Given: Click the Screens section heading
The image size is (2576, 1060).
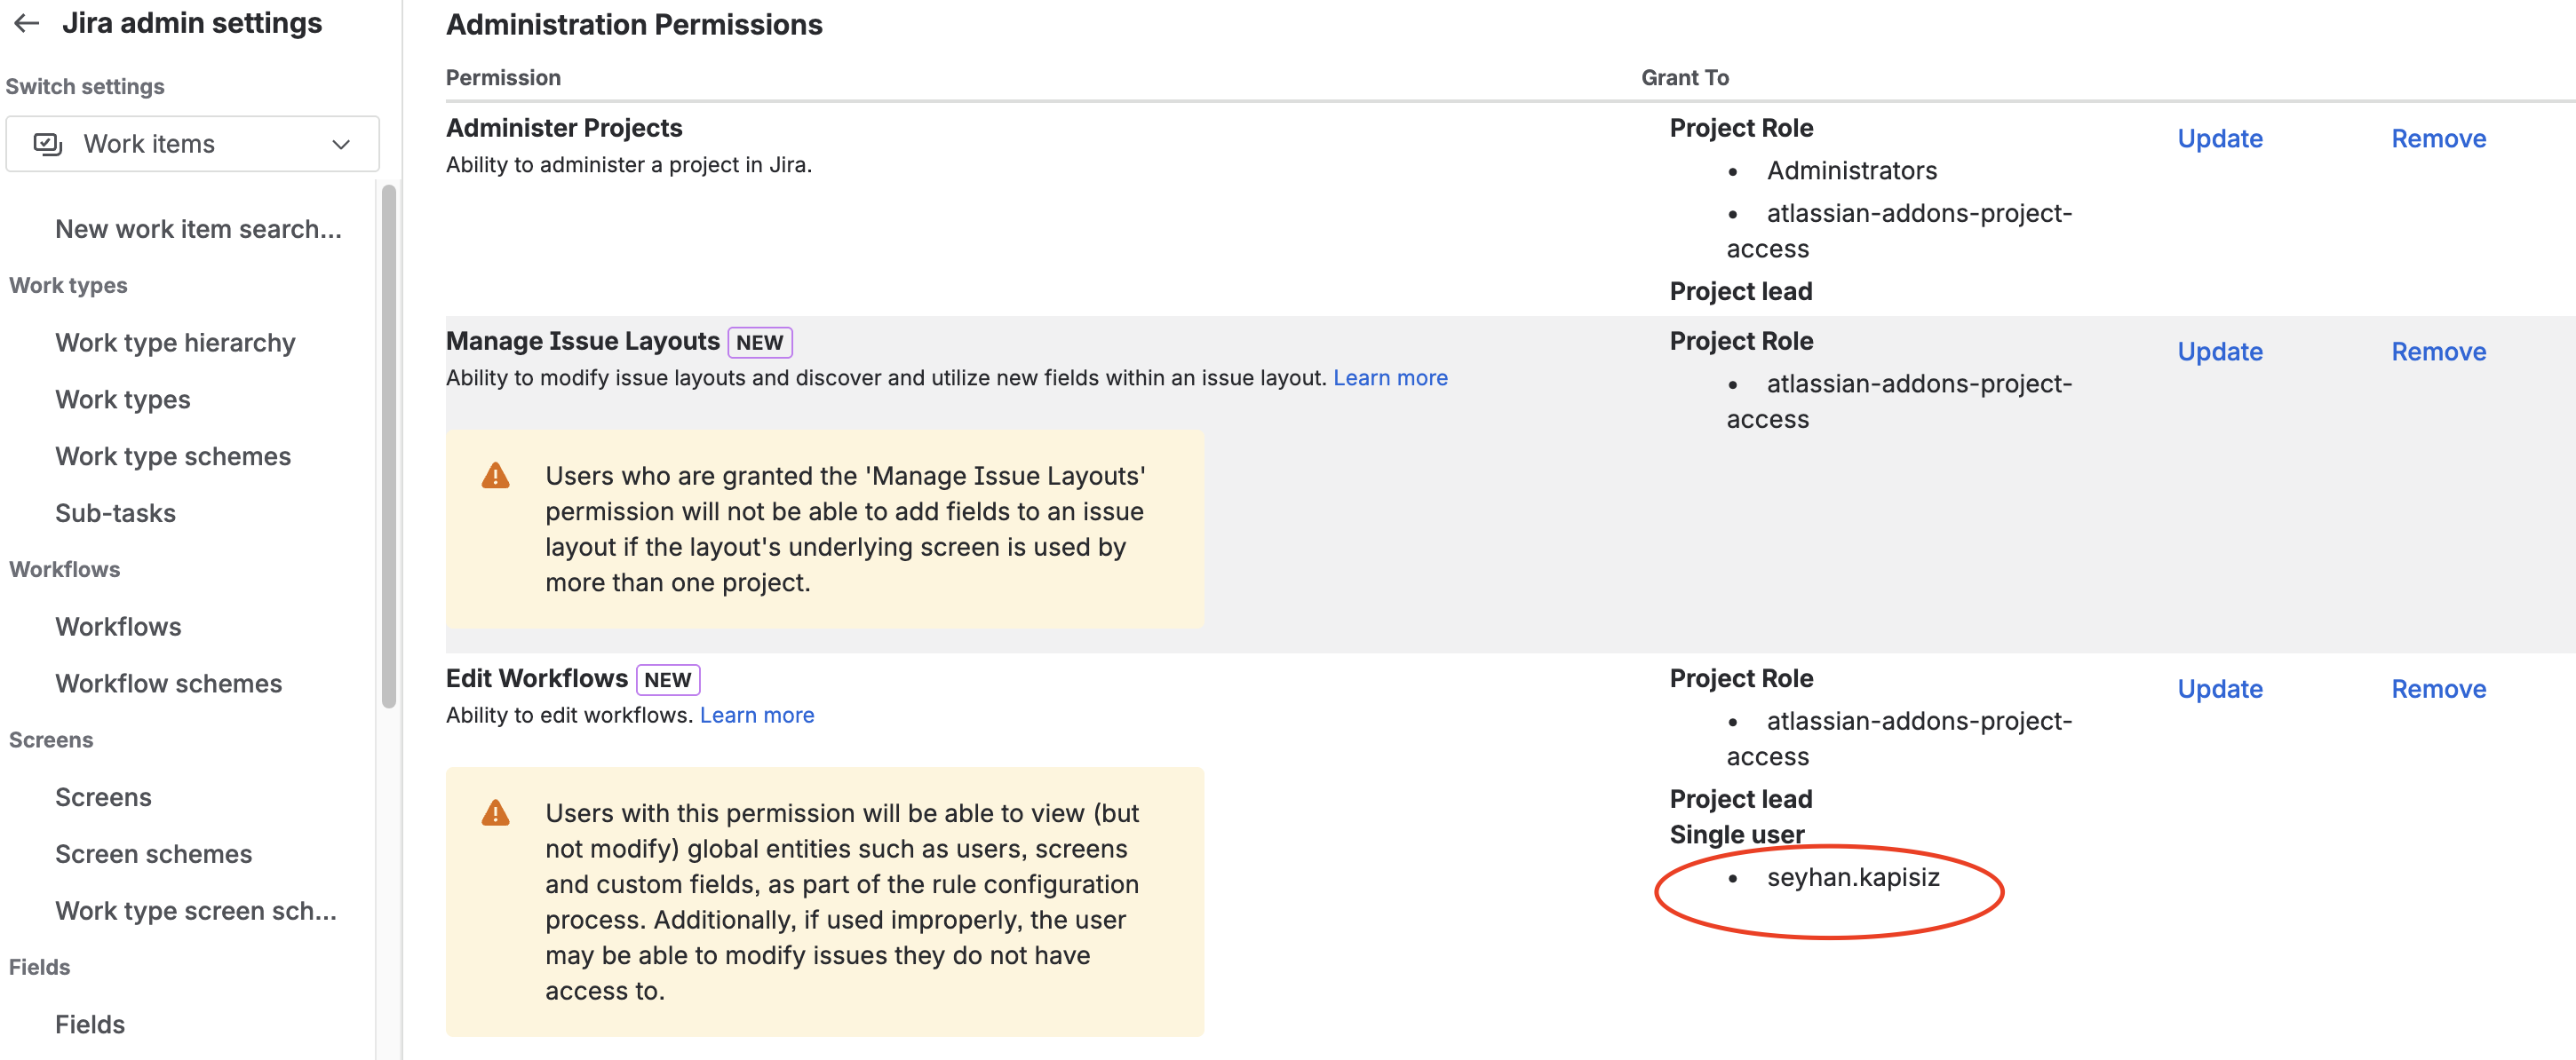Looking at the screenshot, I should point(51,740).
